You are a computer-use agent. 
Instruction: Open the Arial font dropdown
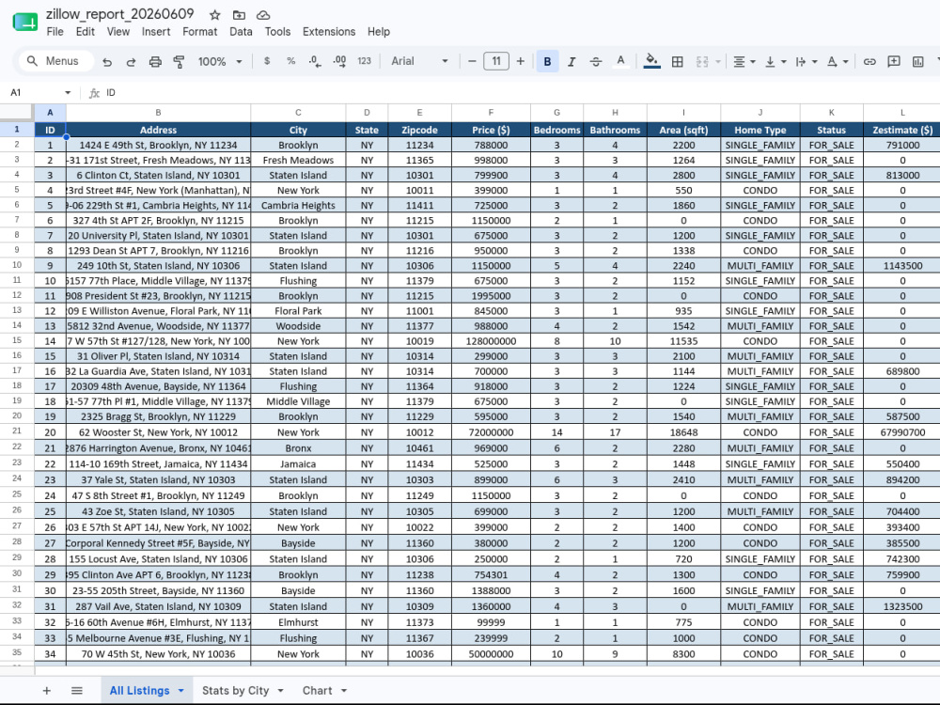coord(419,61)
